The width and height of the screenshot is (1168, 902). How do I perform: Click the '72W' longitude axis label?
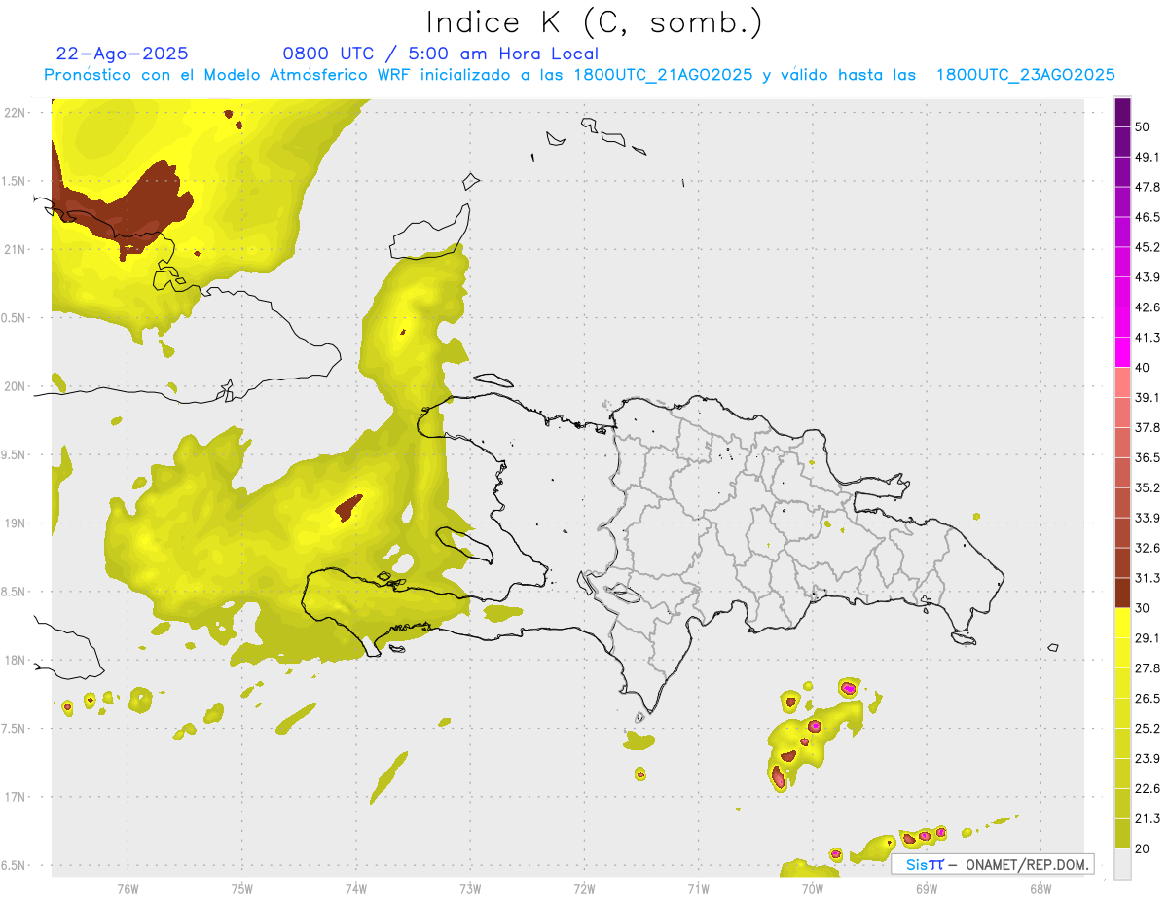(584, 889)
